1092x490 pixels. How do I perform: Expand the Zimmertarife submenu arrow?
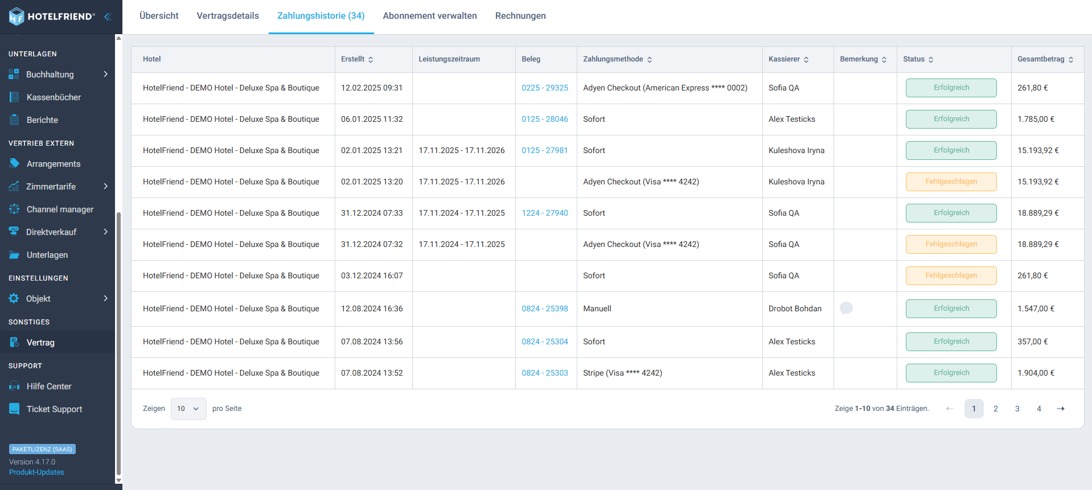pos(105,186)
